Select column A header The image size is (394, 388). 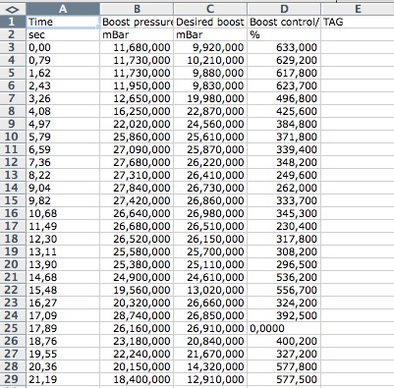point(63,9)
